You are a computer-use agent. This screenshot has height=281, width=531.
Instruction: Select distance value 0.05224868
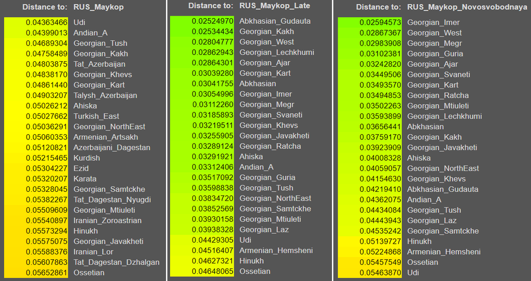click(380, 252)
